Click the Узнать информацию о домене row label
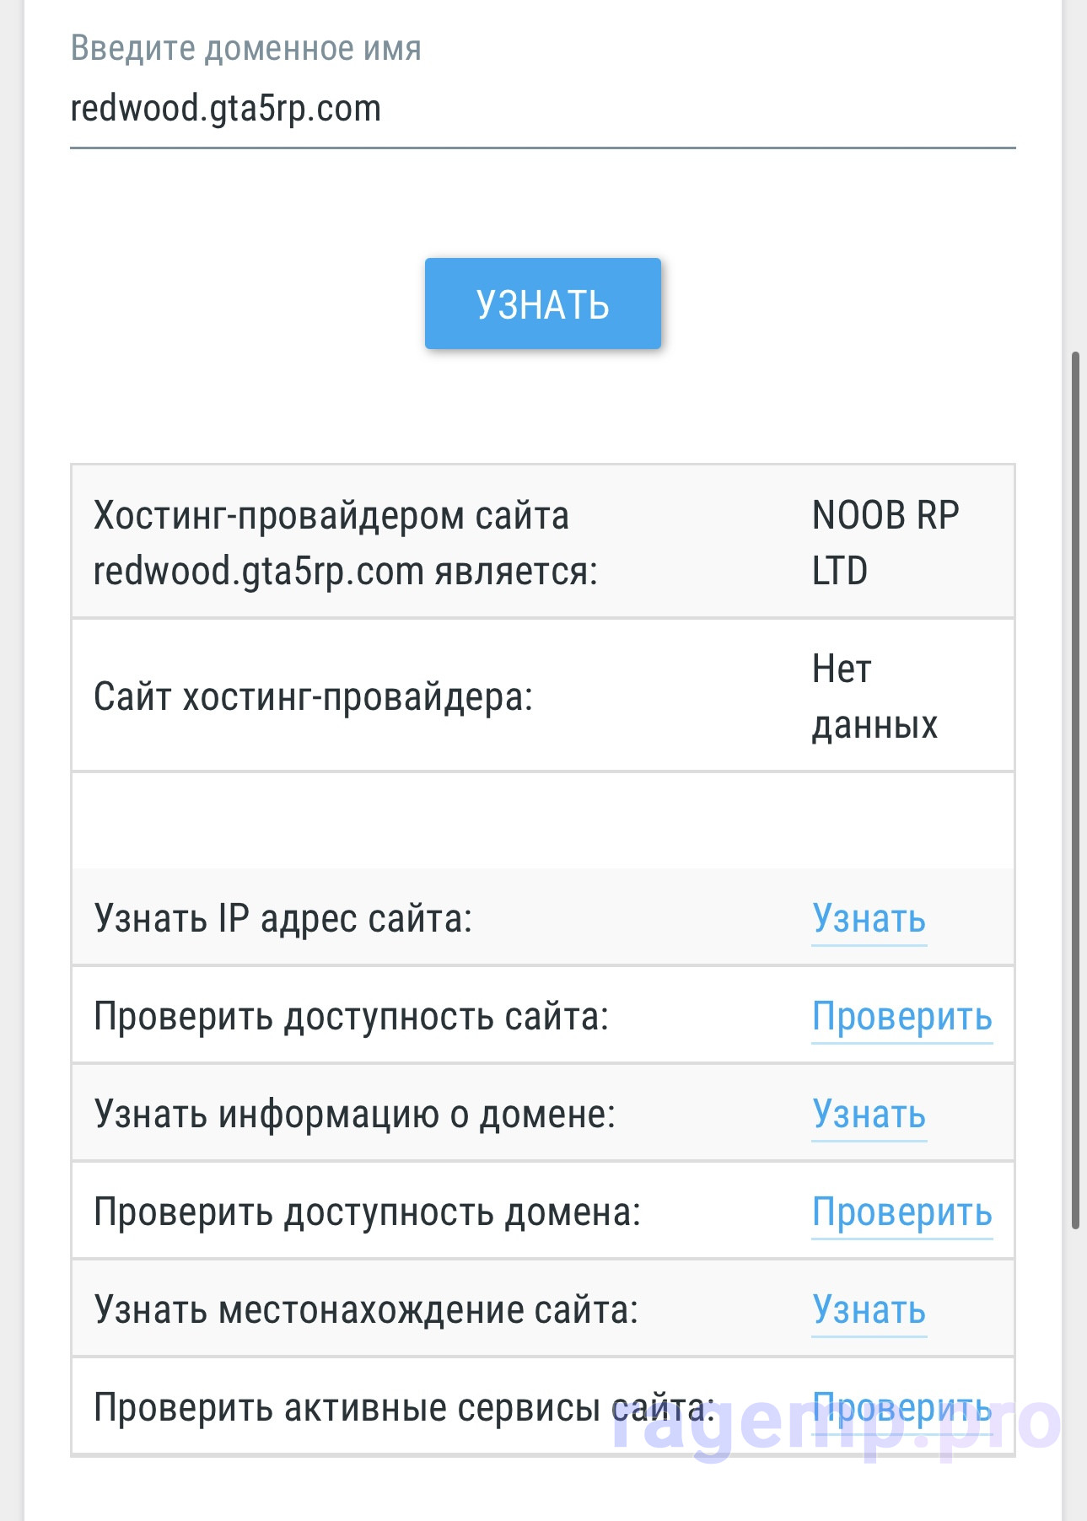Viewport: 1087px width, 1521px height. tap(354, 1114)
